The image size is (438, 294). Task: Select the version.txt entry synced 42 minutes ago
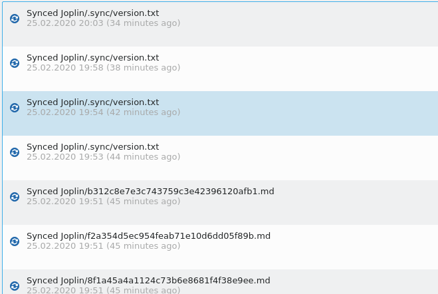[221, 113]
